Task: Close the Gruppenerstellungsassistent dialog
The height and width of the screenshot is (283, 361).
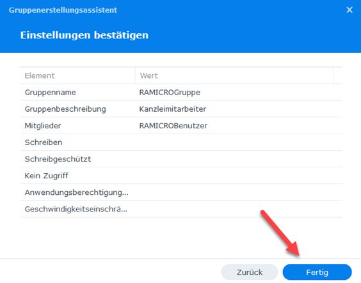Action: tap(349, 10)
